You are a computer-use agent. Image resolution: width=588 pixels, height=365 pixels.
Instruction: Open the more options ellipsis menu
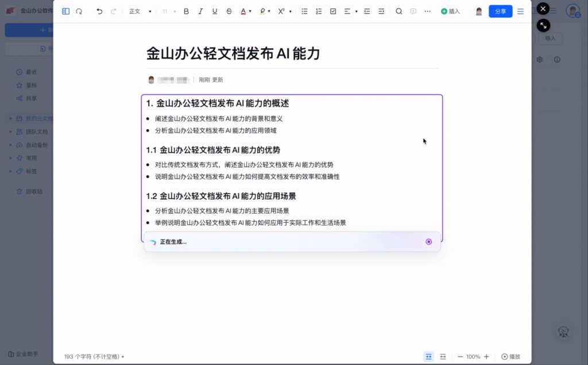(427, 11)
